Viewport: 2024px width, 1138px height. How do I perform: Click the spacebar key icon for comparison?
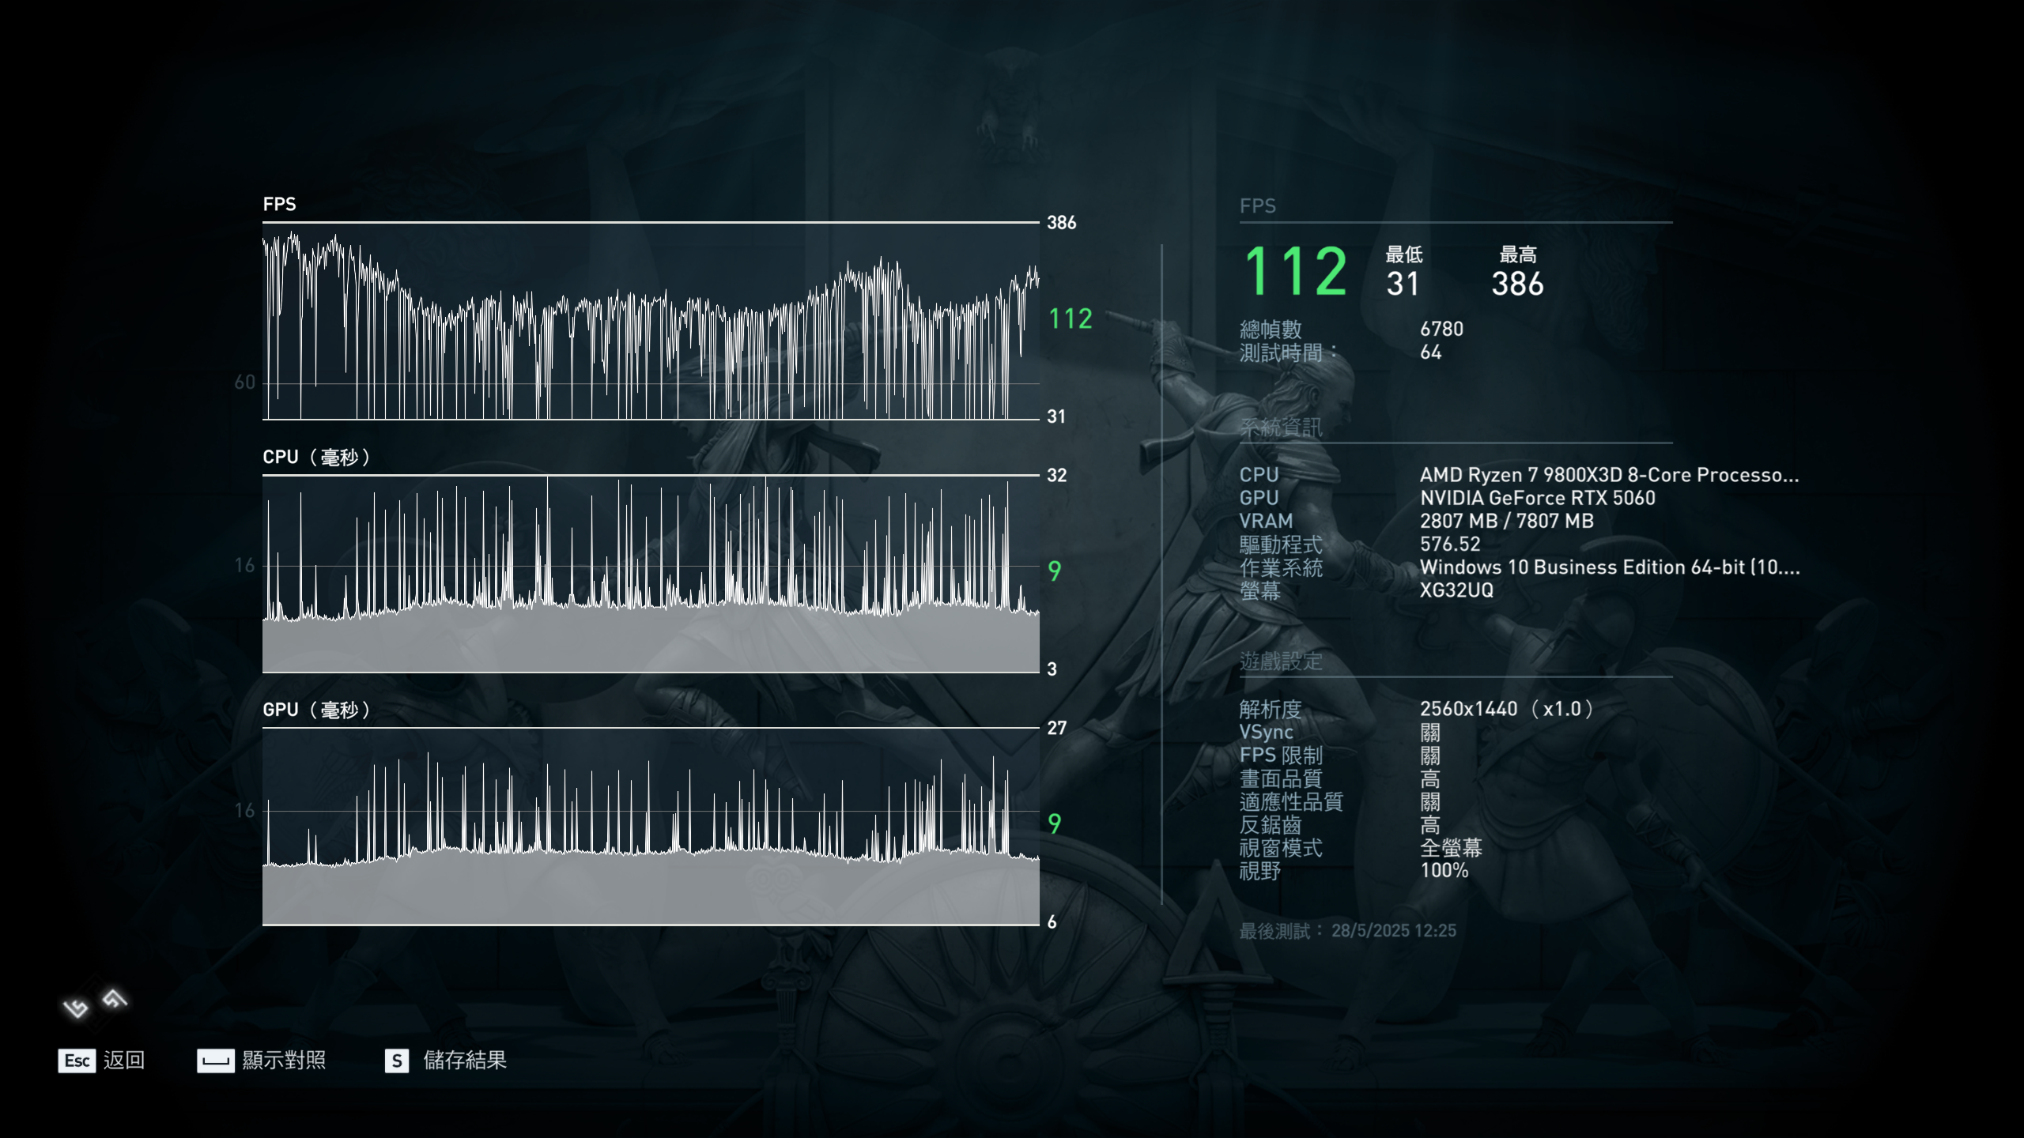point(215,1061)
